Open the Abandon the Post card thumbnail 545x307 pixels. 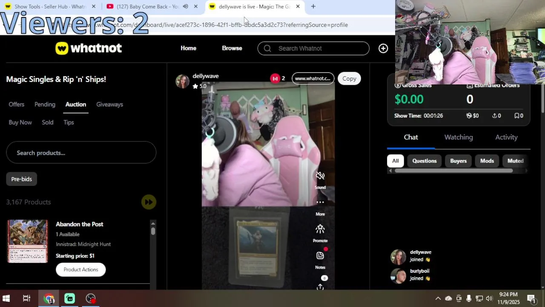(28, 241)
